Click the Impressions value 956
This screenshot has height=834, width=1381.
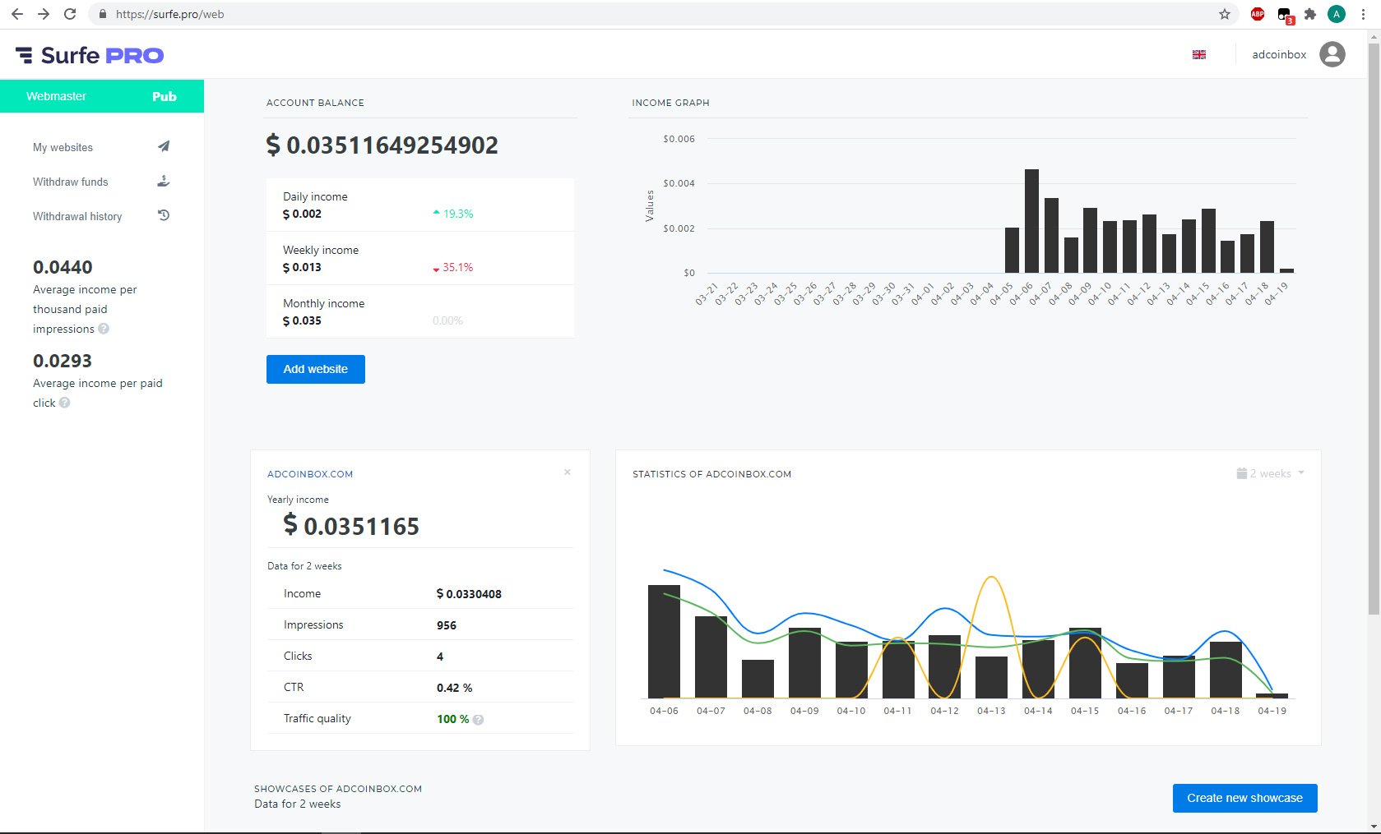447,625
